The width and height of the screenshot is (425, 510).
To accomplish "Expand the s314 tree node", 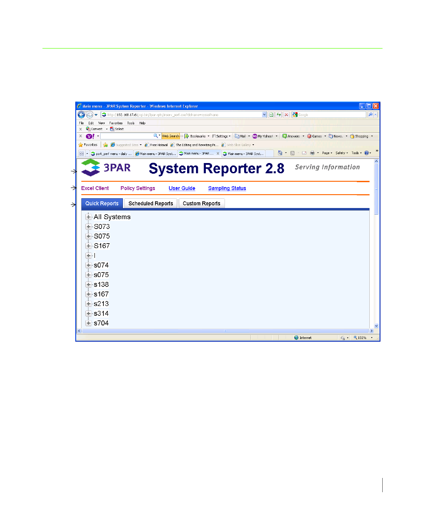I will point(88,313).
